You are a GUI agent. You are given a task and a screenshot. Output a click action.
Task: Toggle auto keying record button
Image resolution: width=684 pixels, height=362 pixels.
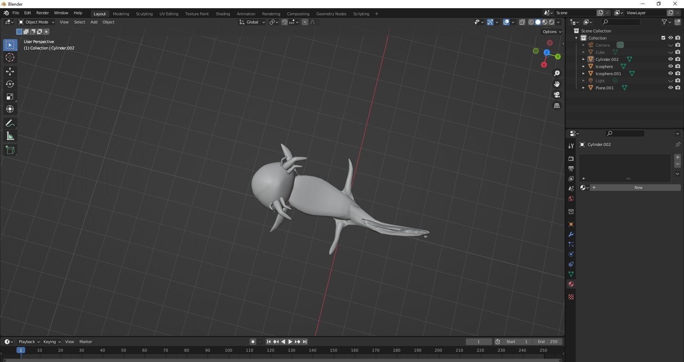(253, 342)
